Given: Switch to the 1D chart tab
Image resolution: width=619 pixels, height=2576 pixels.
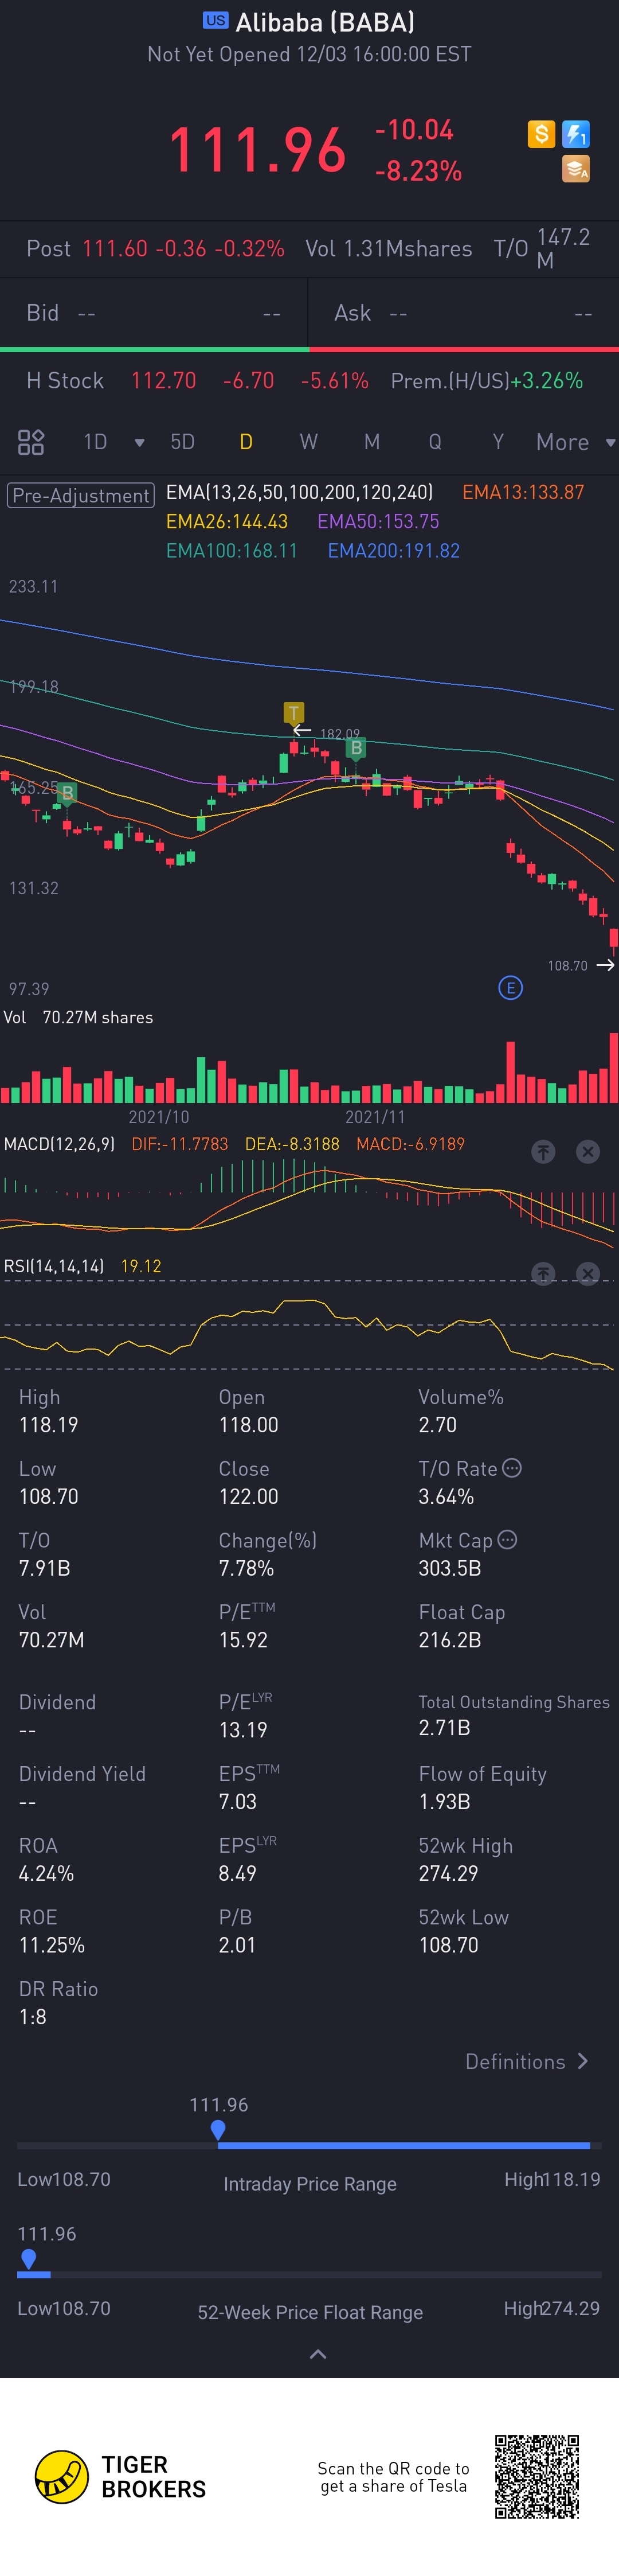Looking at the screenshot, I should (x=95, y=442).
